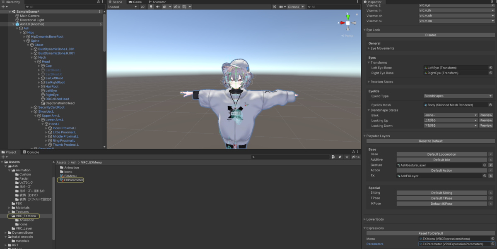Click Reset To Default under Expressions

pos(430,233)
